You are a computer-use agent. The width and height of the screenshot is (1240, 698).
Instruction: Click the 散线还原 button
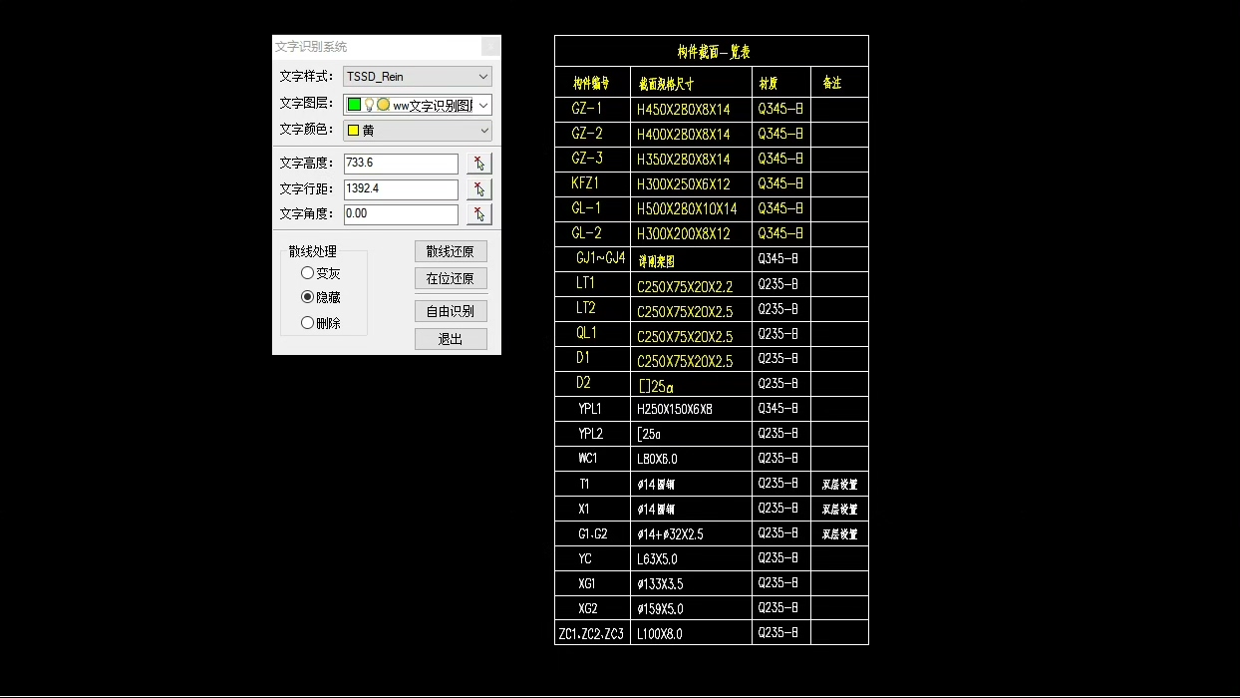click(451, 251)
